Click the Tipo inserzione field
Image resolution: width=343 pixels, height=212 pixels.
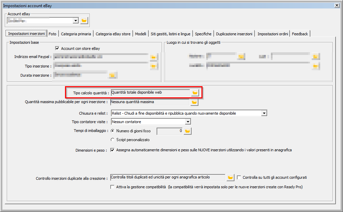[x=101, y=66]
